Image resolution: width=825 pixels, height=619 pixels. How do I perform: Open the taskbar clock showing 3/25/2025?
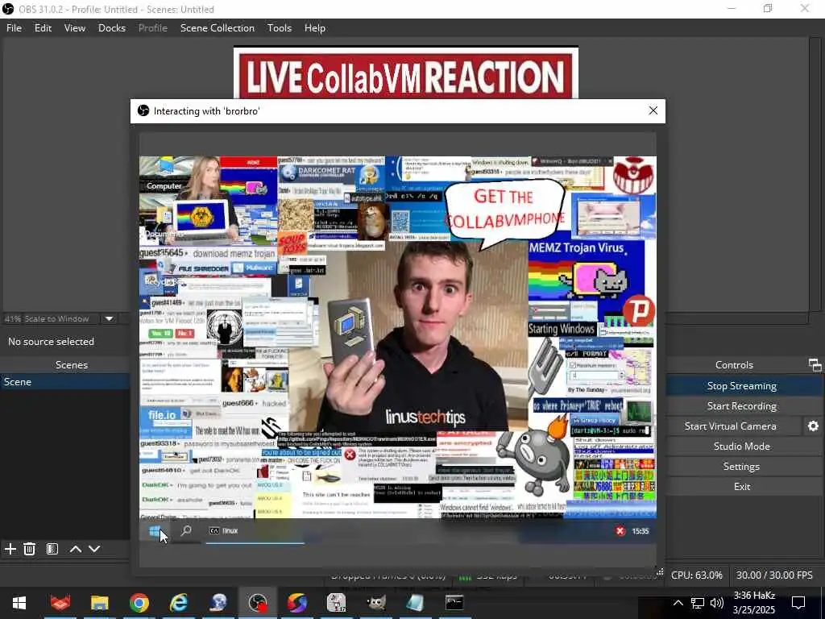754,603
